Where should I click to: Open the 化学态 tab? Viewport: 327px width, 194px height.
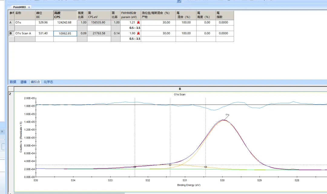point(48,82)
